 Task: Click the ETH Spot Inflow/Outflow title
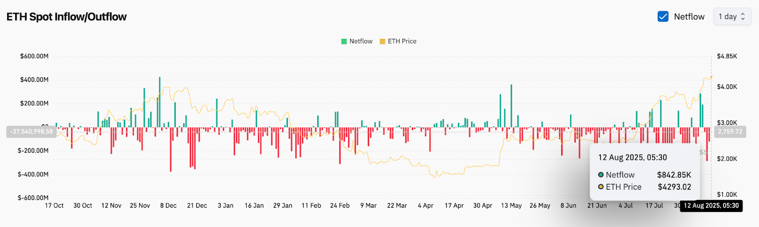pyautogui.click(x=66, y=17)
